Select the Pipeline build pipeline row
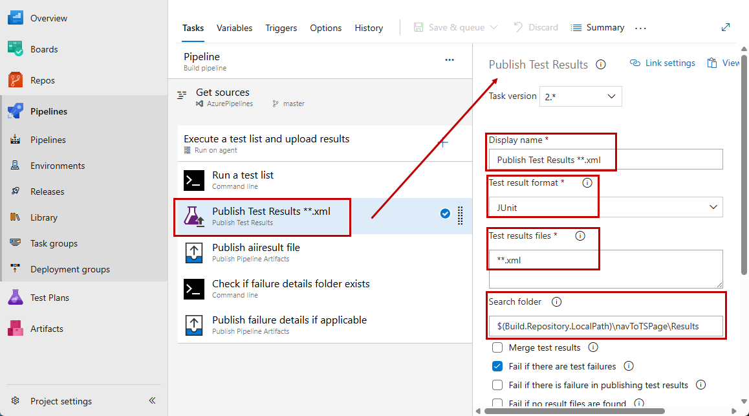 tap(320, 61)
